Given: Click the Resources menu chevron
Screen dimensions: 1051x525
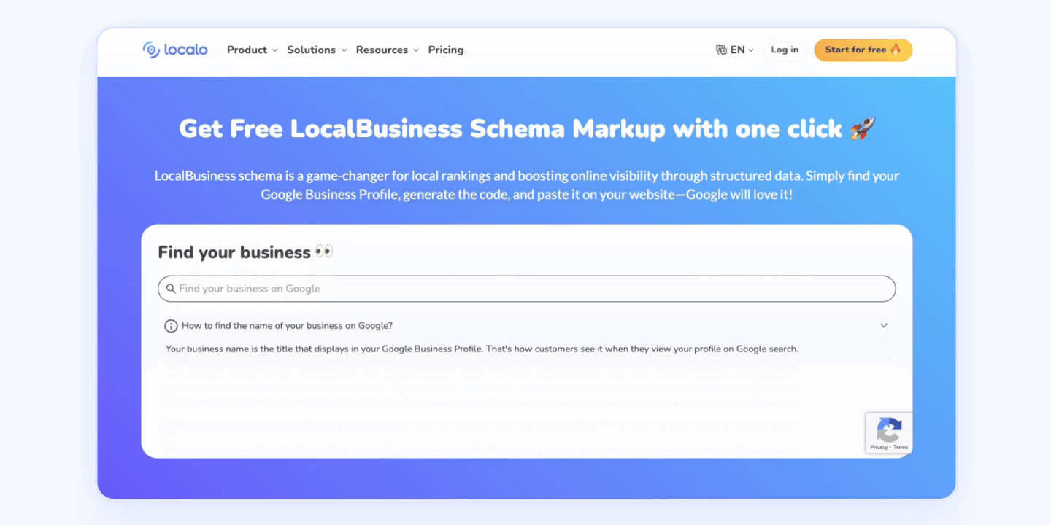Looking at the screenshot, I should tap(416, 50).
